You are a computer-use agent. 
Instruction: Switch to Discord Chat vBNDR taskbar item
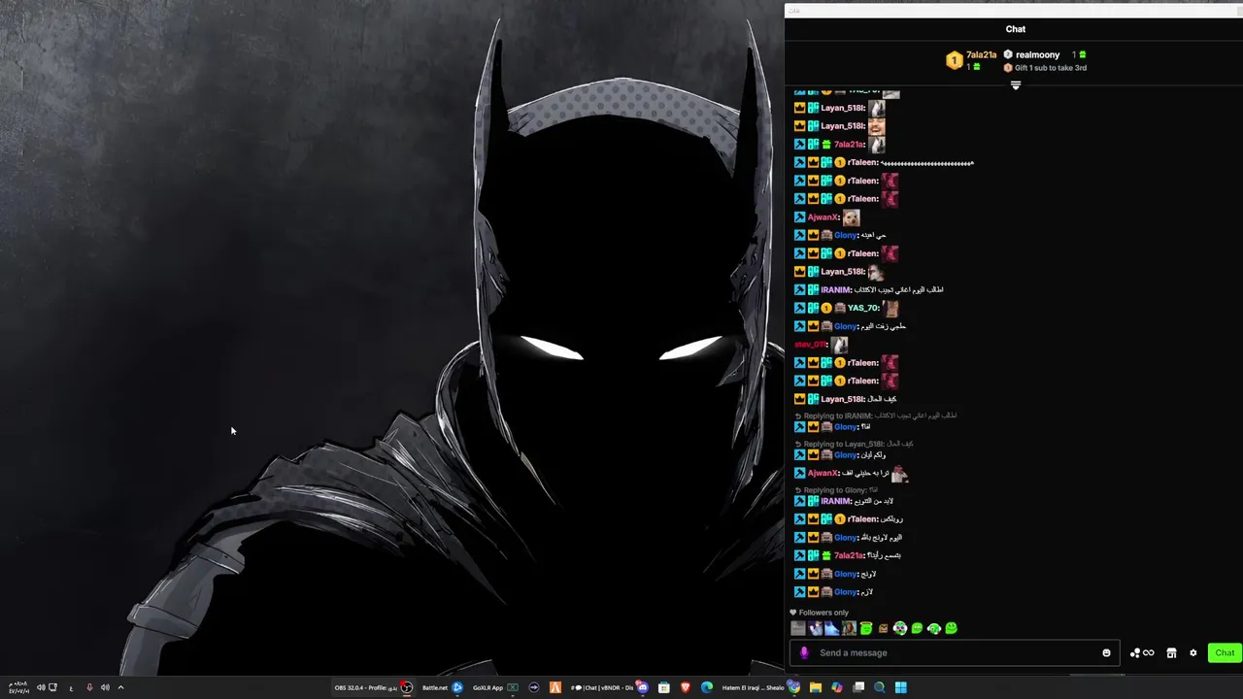coord(609,687)
